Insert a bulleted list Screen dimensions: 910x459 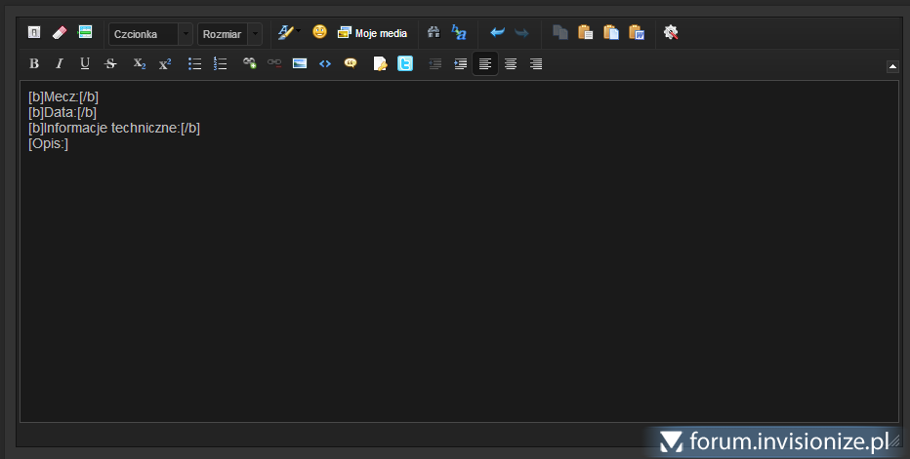pos(194,64)
